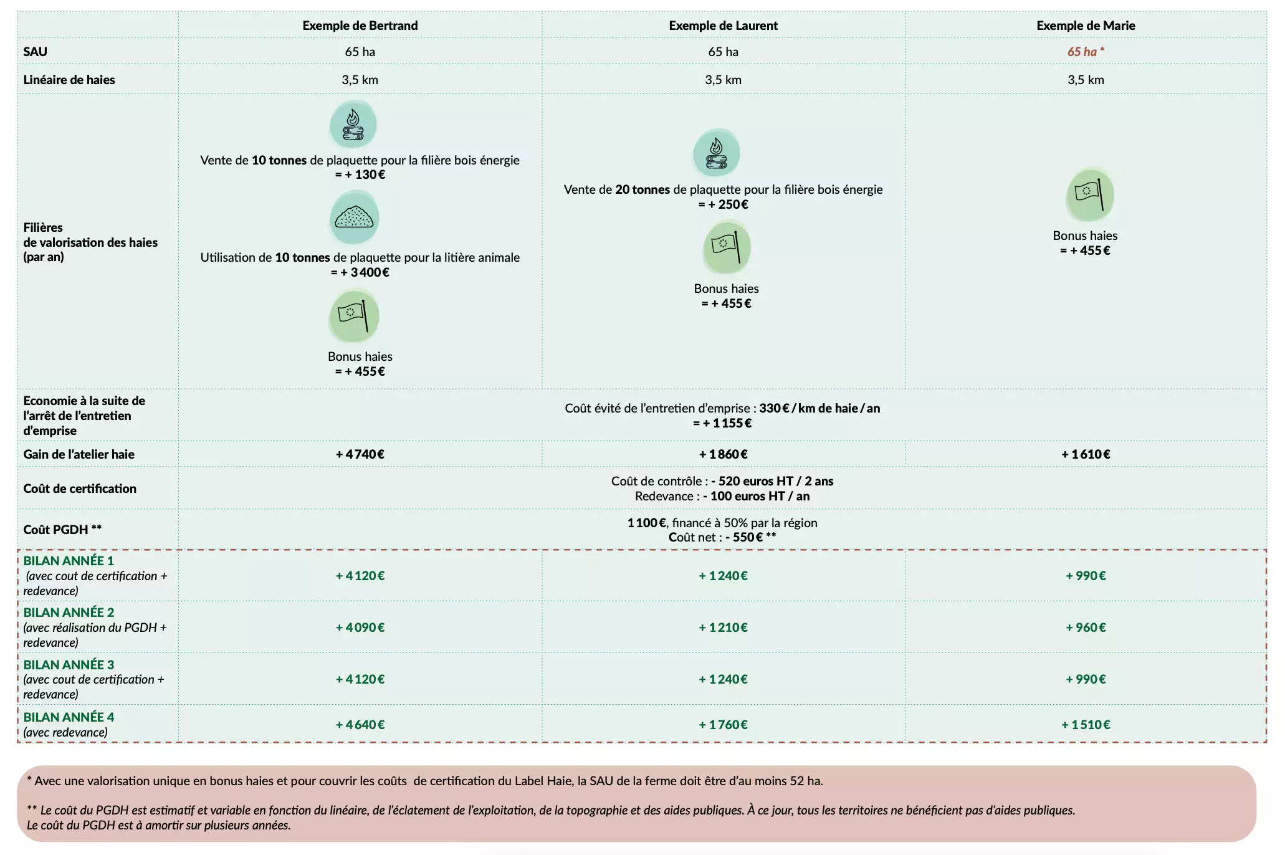Click the '= + 3 400€' amount
The image size is (1285, 855).
pyautogui.click(x=360, y=272)
